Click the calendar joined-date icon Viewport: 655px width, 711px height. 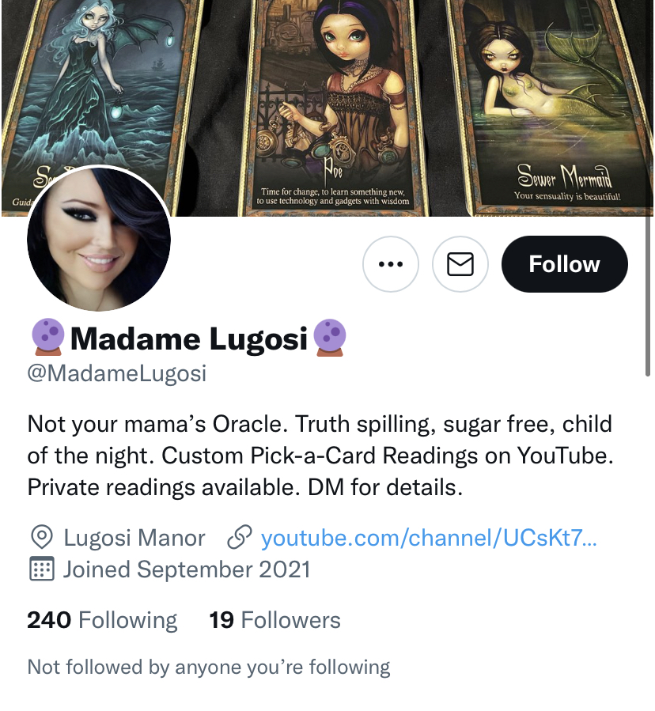42,569
